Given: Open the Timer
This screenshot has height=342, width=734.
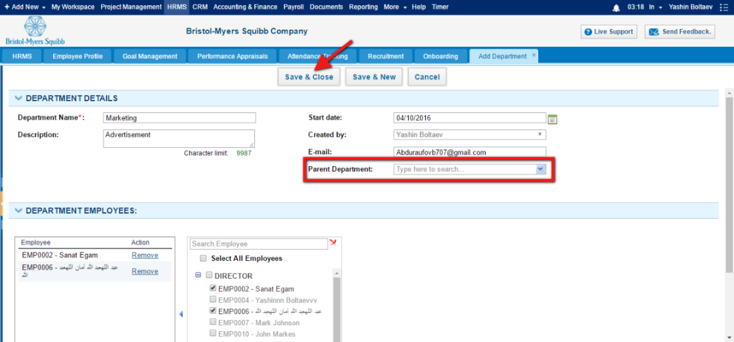Looking at the screenshot, I should [x=440, y=7].
